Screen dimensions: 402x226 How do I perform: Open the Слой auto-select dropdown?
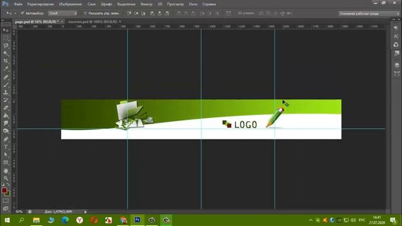coord(63,13)
